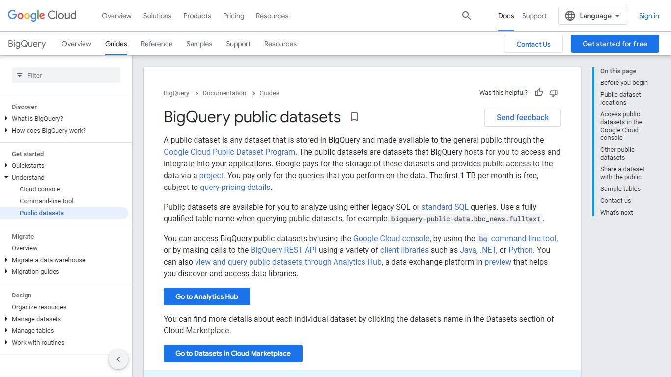
Task: Open the Pricing menu
Action: coord(233,16)
